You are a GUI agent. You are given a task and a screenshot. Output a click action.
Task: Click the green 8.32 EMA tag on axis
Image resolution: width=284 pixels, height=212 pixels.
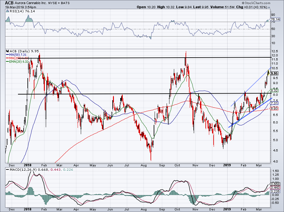[x=274, y=90]
